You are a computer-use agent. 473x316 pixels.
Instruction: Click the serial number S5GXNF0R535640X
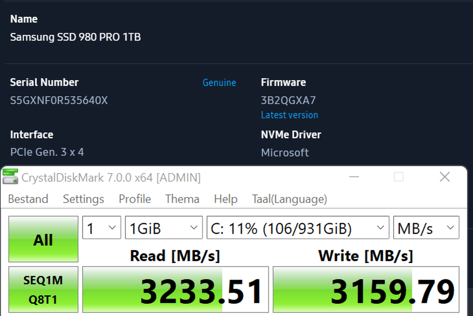[x=59, y=100]
